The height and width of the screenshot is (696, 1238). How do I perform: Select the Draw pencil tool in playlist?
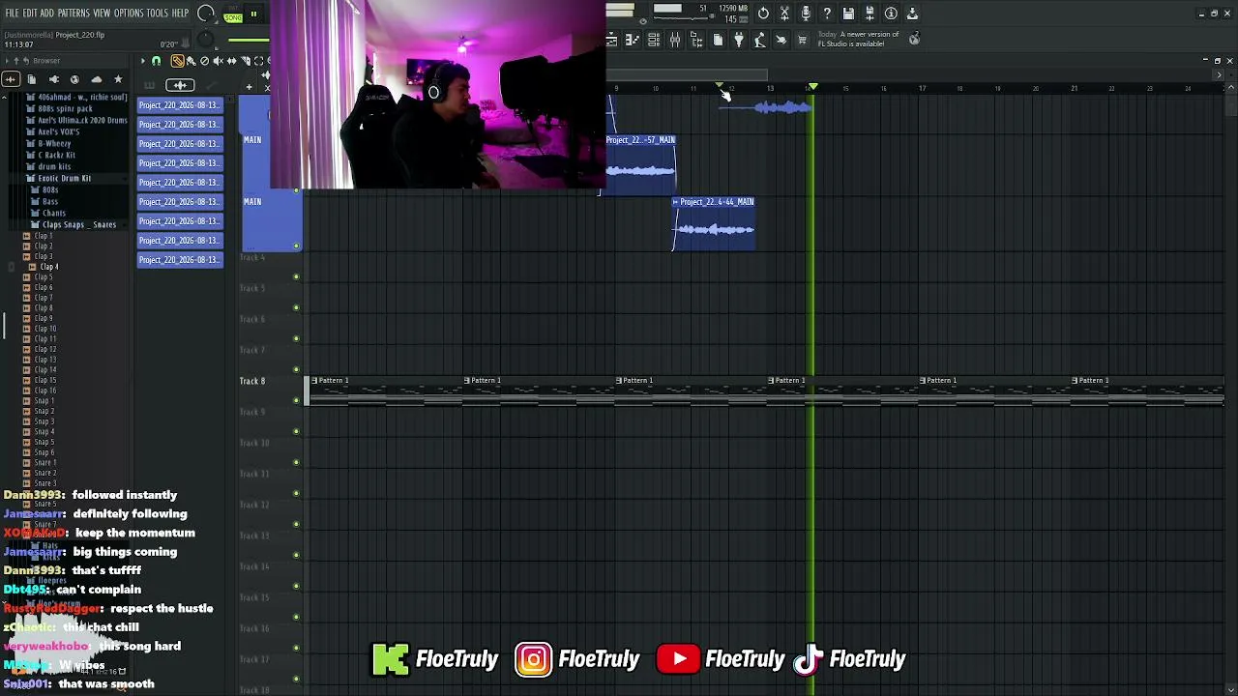pyautogui.click(x=177, y=61)
